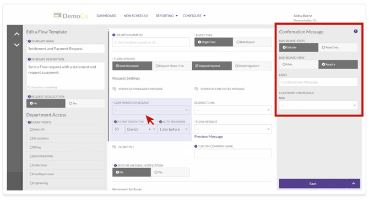Select Hide for Dashboard View
Image resolution: width=369 pixels, height=200 pixels.
pos(299,64)
